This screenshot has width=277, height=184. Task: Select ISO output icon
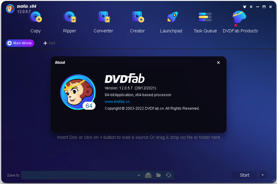pyautogui.click(x=148, y=175)
